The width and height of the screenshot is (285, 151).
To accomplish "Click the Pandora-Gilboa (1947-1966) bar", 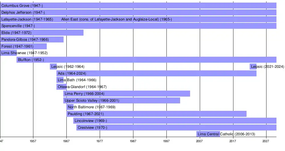I will [32, 40].
